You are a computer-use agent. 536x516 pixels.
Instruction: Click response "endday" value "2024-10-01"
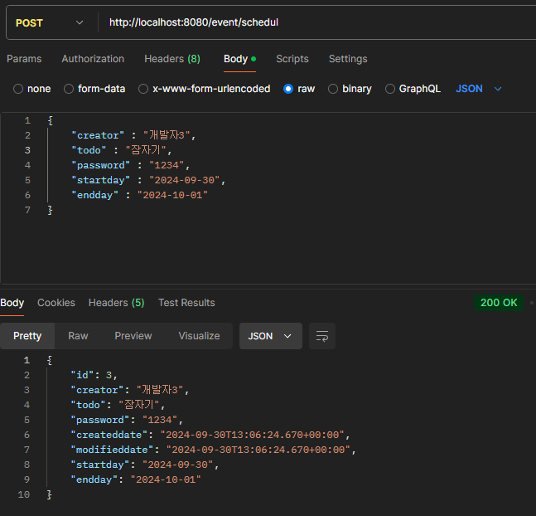[166, 479]
